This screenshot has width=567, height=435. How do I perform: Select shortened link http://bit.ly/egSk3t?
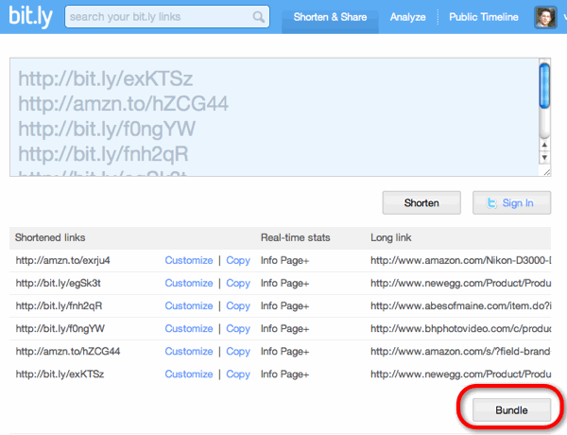point(58,283)
